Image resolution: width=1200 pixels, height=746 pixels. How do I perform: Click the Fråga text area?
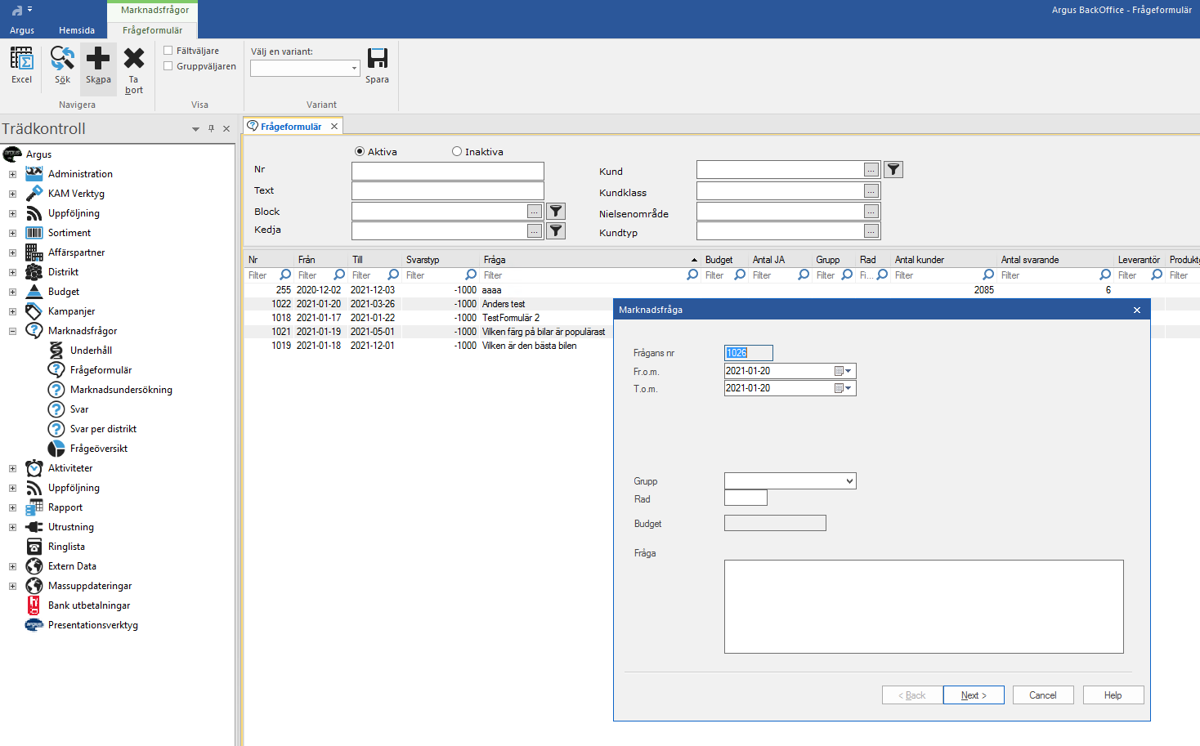pos(924,606)
